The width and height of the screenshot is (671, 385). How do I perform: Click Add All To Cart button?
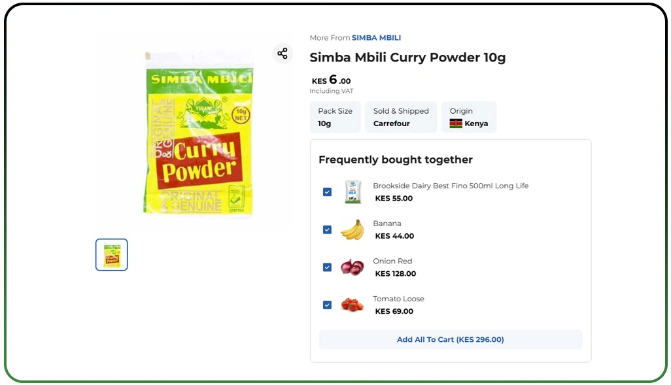tap(450, 340)
